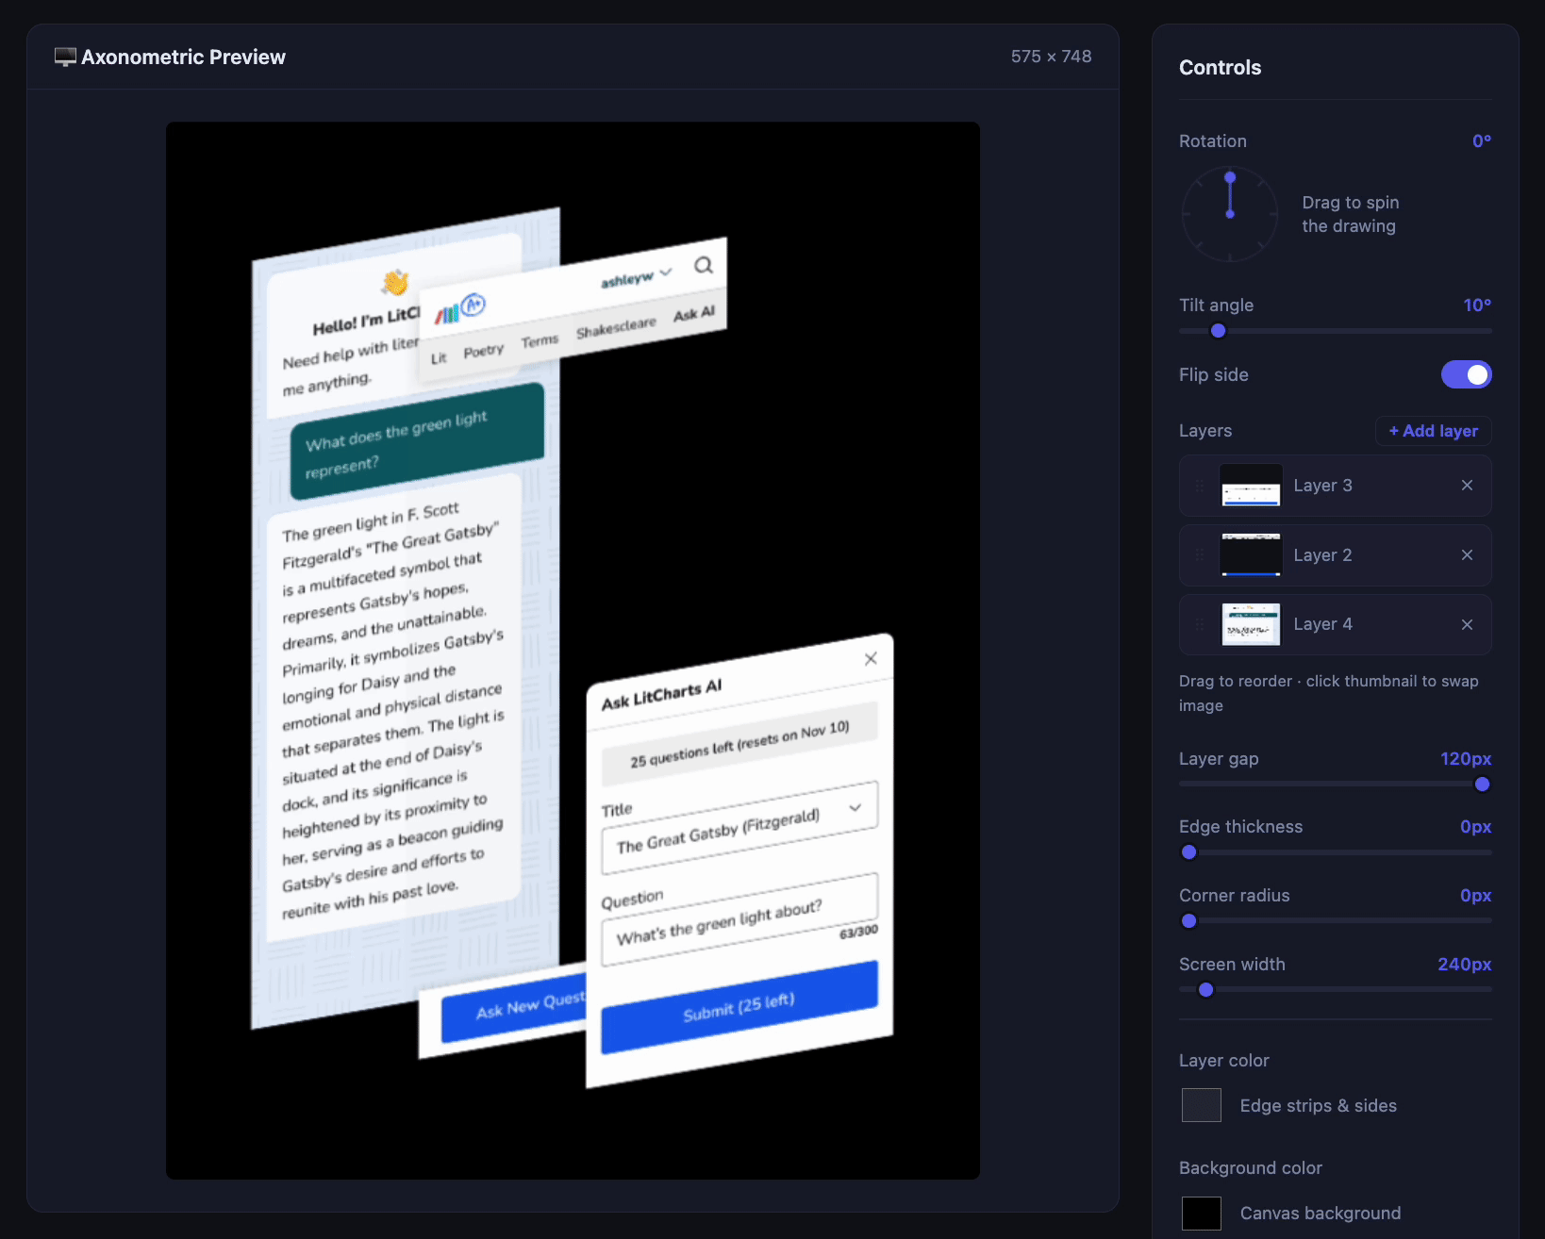The image size is (1545, 1239).
Task: Click the Layer 4 thumbnail to swap image
Action: coord(1251,624)
